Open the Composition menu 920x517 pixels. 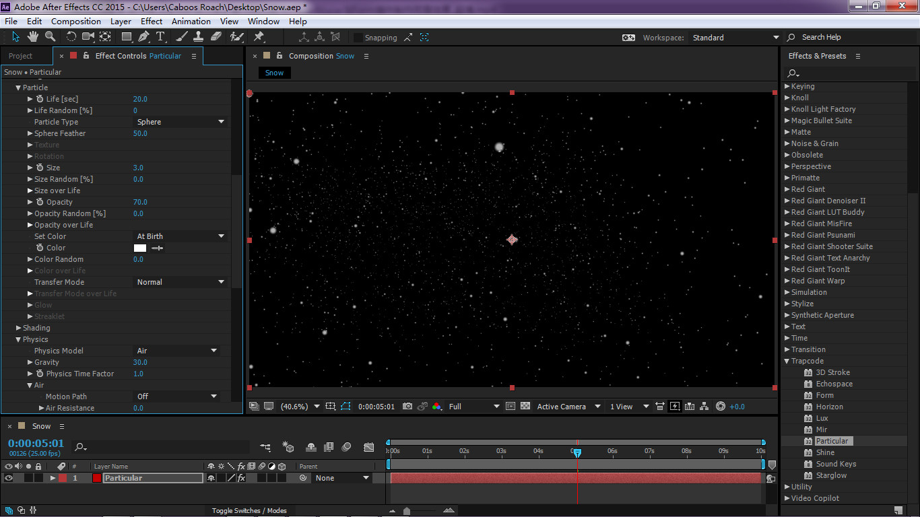(75, 21)
